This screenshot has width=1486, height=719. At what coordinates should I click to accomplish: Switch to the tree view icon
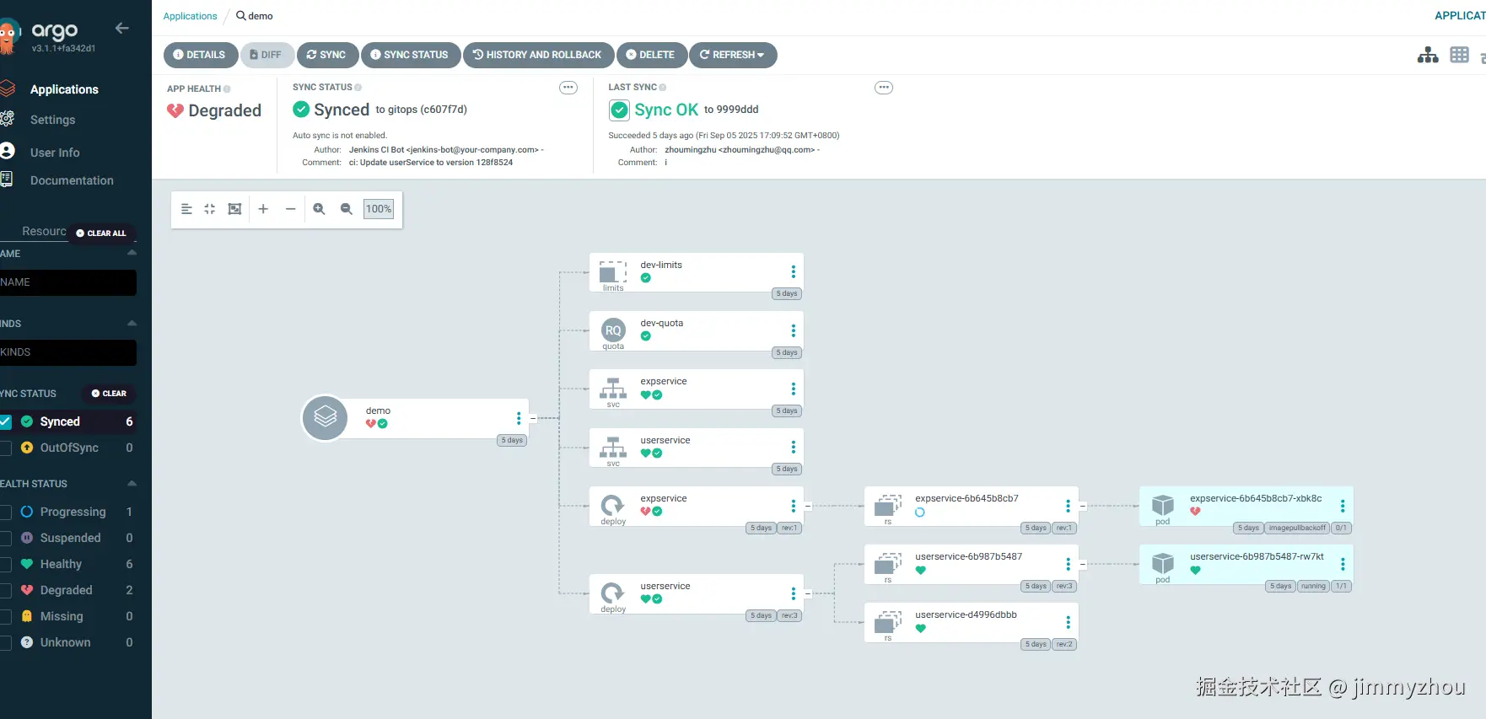(x=1428, y=56)
